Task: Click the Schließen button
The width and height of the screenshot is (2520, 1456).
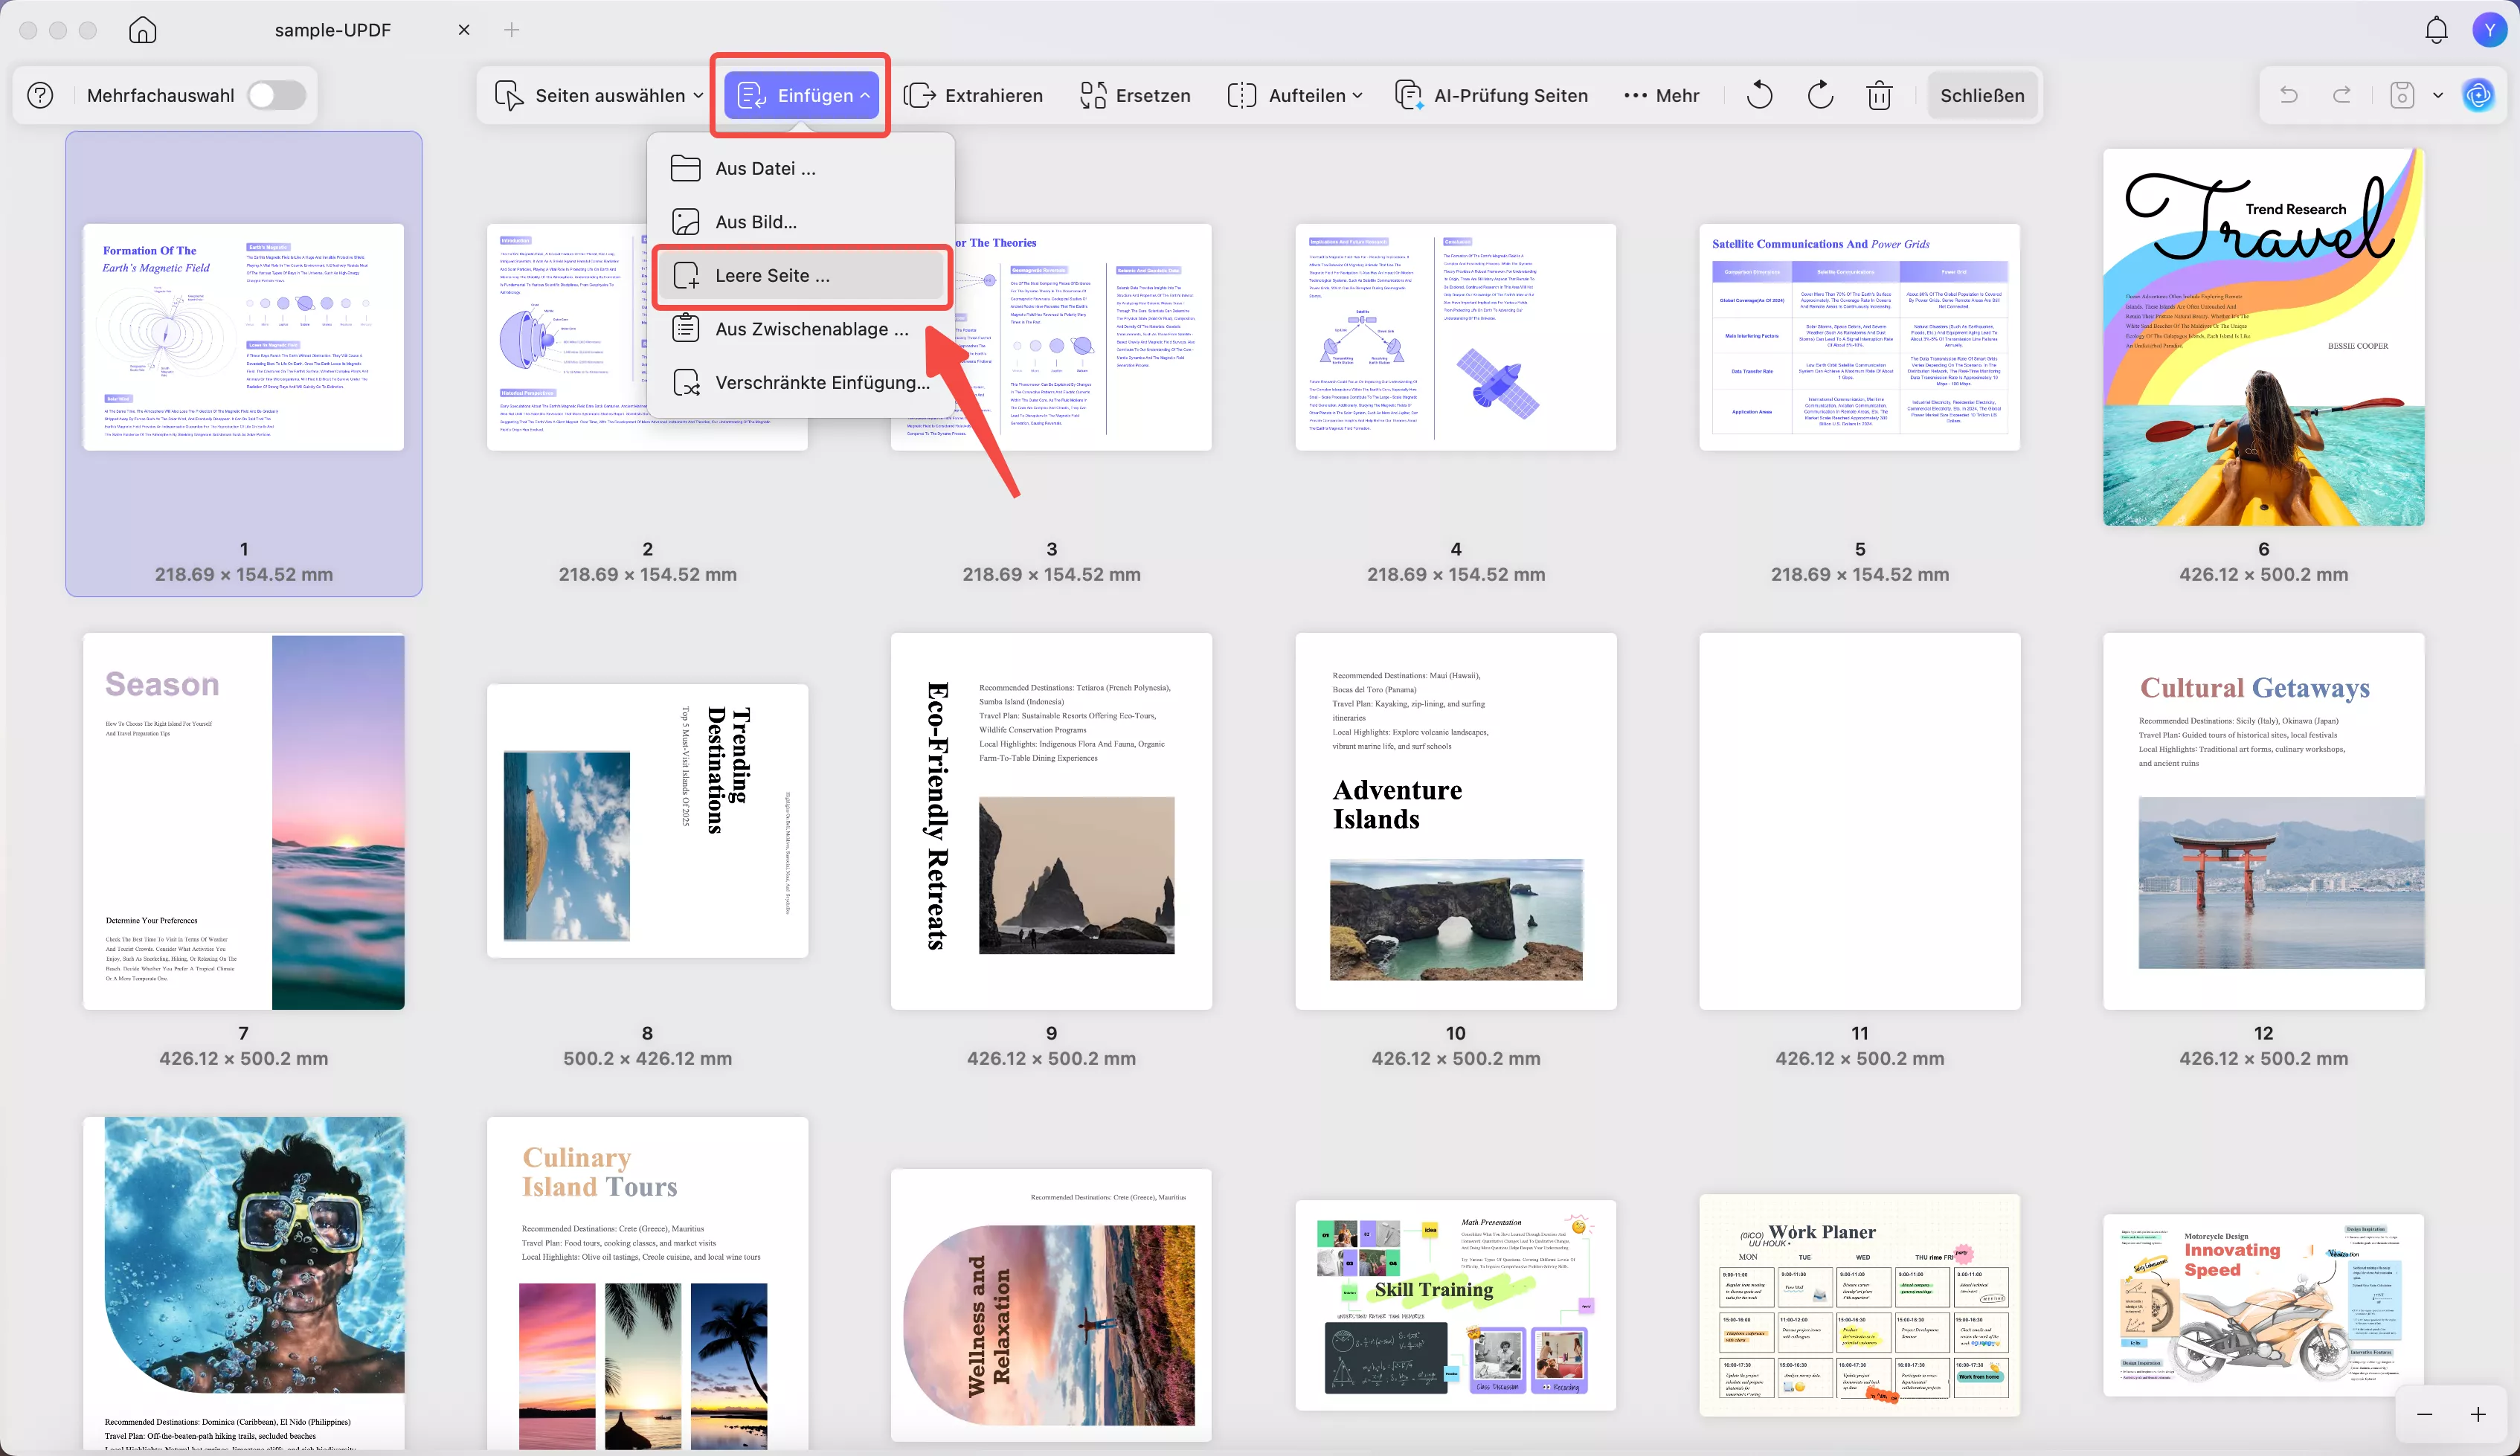Action: (1982, 96)
